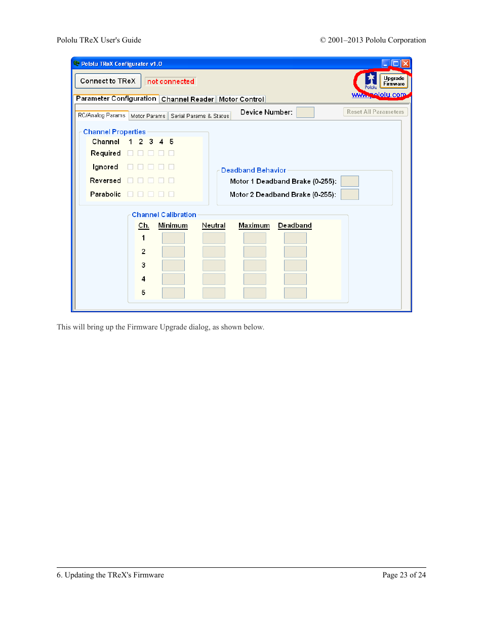
Task: Click channel 5 Deadband calibration field
Action: tap(295, 293)
